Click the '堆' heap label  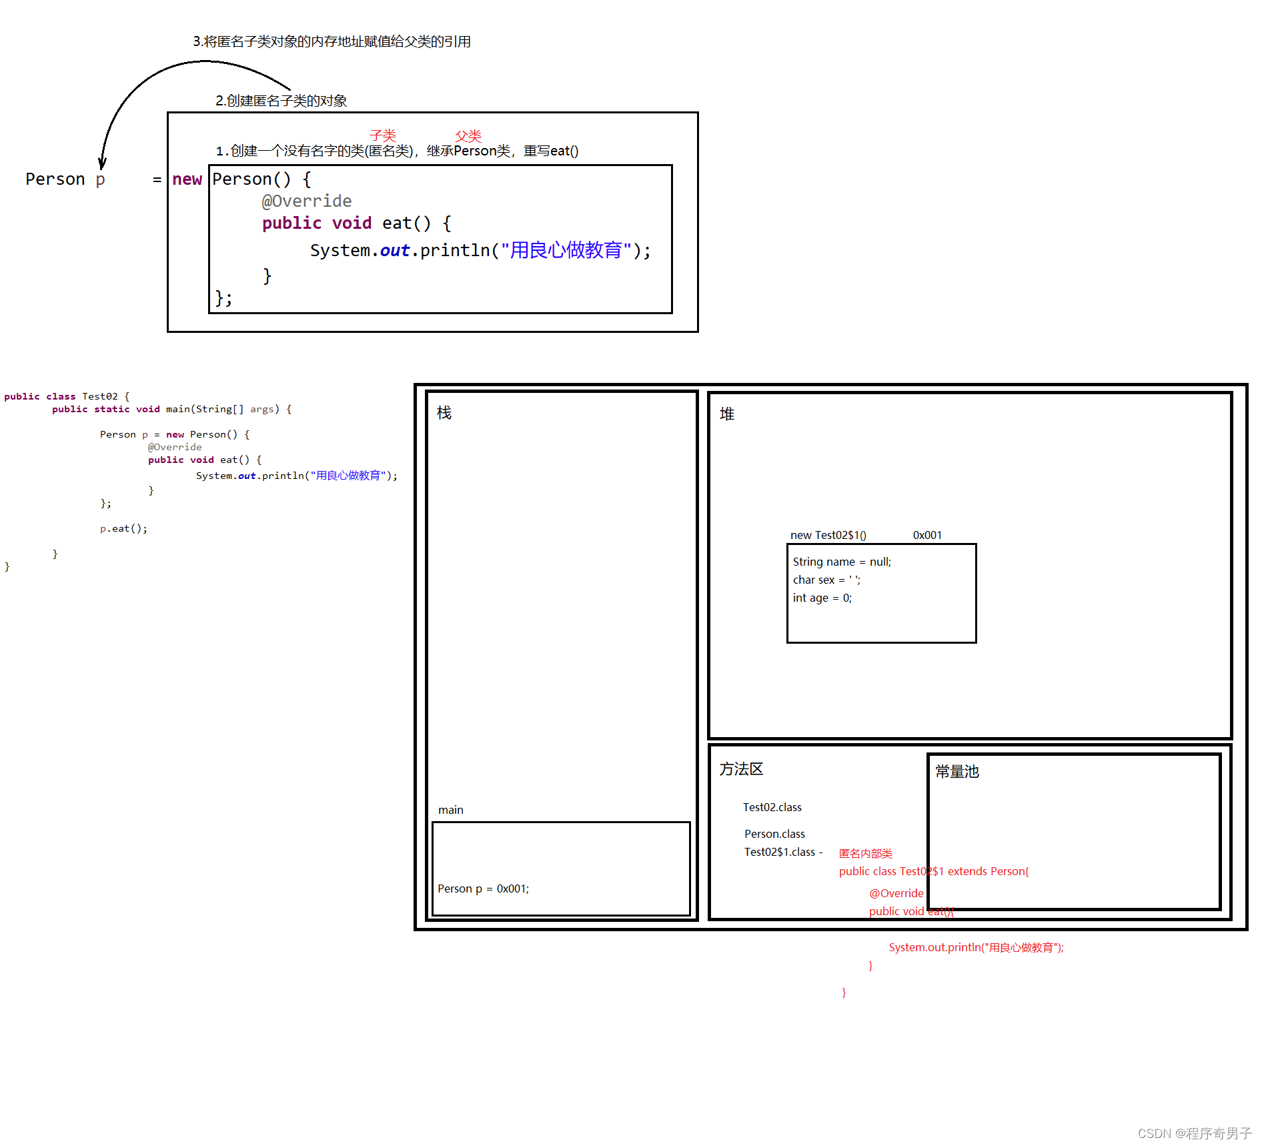(x=727, y=414)
